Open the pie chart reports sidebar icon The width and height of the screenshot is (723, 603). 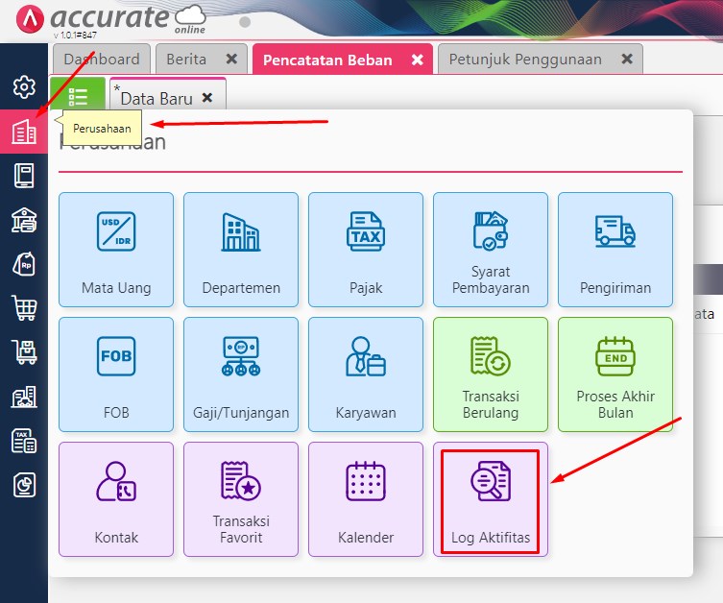click(24, 485)
